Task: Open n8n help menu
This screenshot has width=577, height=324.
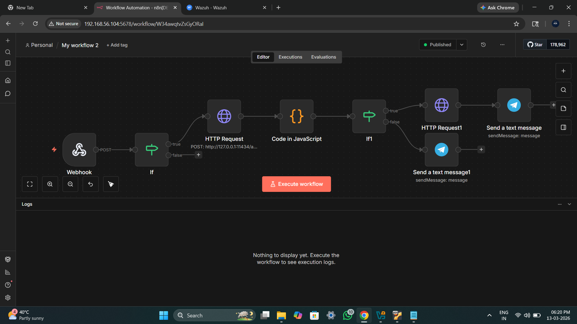Action: pos(8,285)
